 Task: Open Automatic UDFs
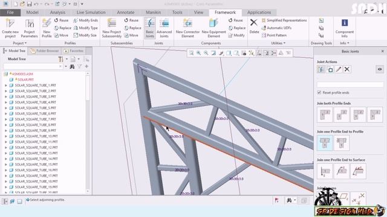276,28
